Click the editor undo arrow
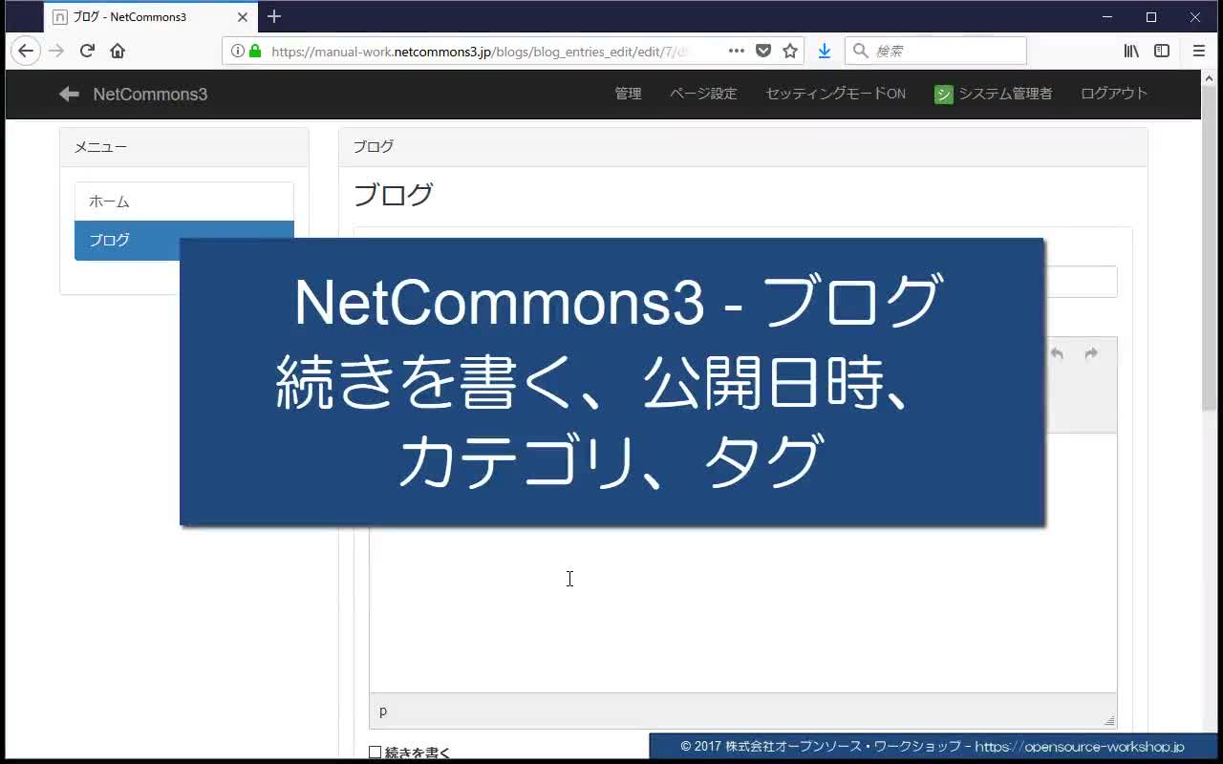The image size is (1223, 764). pos(1057,354)
